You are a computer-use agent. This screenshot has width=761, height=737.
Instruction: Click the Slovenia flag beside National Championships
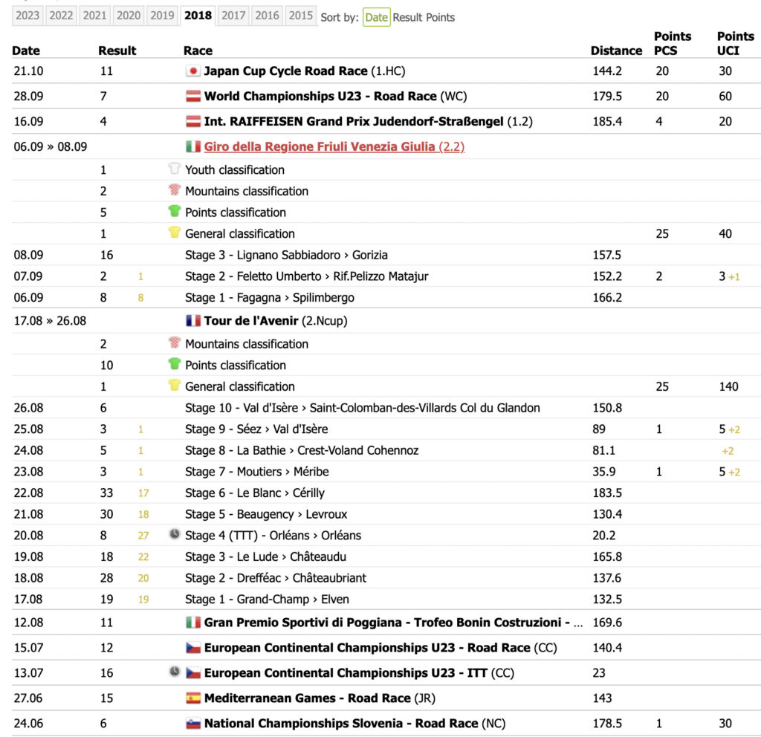coord(192,724)
